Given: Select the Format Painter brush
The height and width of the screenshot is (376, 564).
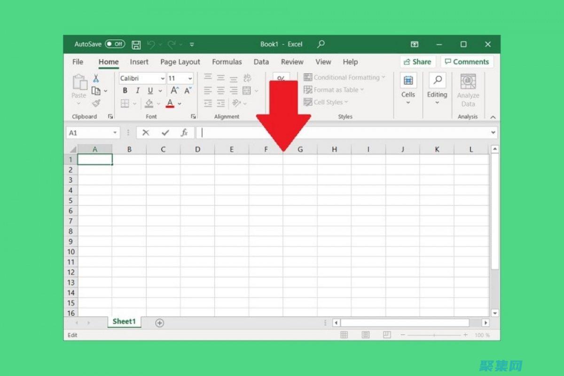Looking at the screenshot, I should point(96,103).
